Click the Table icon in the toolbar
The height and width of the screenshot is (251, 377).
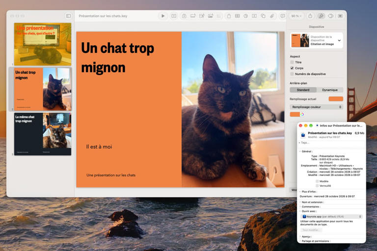tap(237, 16)
